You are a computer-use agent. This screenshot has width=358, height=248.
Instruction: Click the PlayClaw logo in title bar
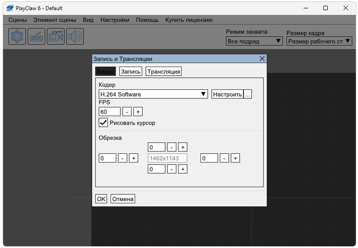pyautogui.click(x=10, y=8)
